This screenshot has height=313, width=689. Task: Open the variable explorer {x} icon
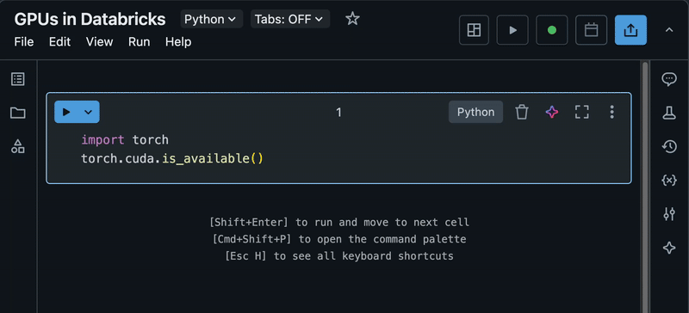[669, 180]
